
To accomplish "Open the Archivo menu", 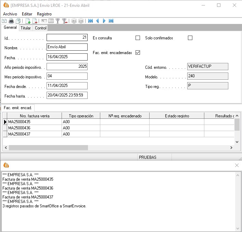I will pos(10,14).
